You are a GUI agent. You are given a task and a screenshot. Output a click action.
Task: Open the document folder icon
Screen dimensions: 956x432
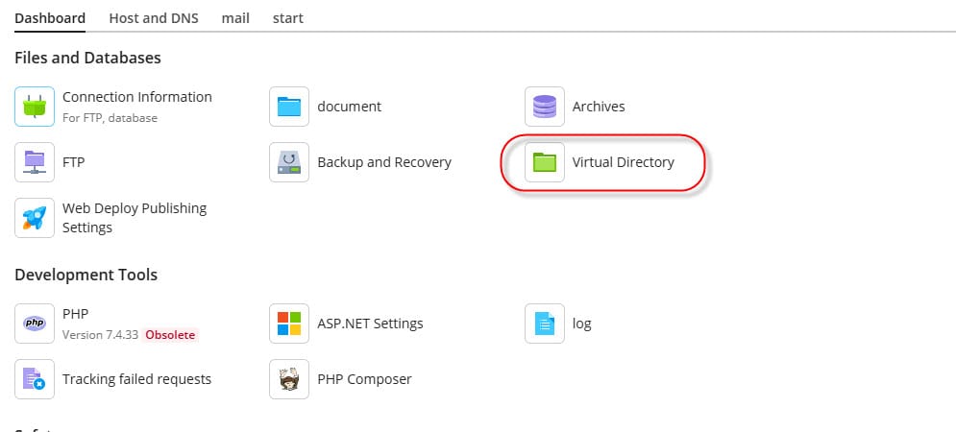click(x=289, y=107)
